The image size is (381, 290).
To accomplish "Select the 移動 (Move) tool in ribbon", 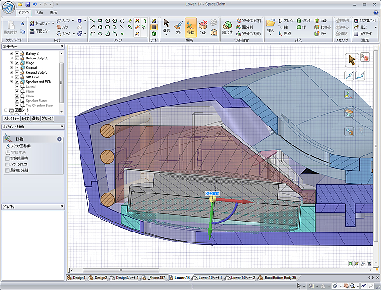I will coord(190,27).
